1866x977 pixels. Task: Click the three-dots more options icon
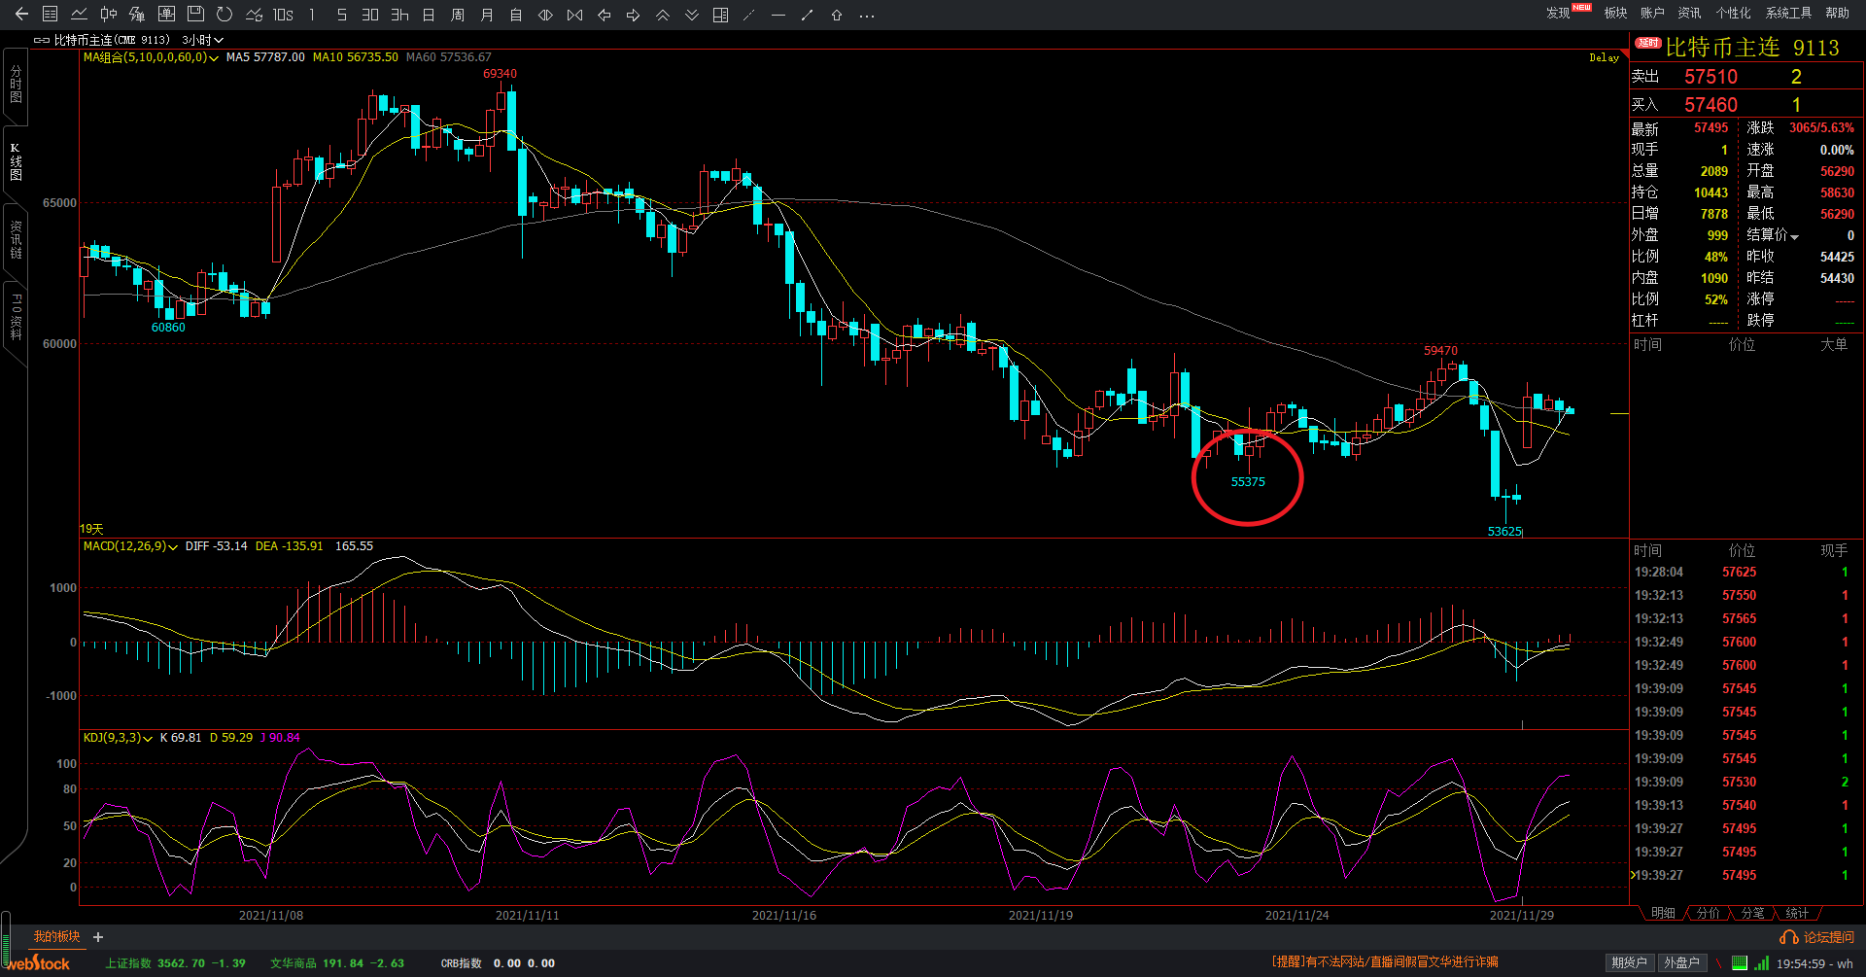pos(867,15)
